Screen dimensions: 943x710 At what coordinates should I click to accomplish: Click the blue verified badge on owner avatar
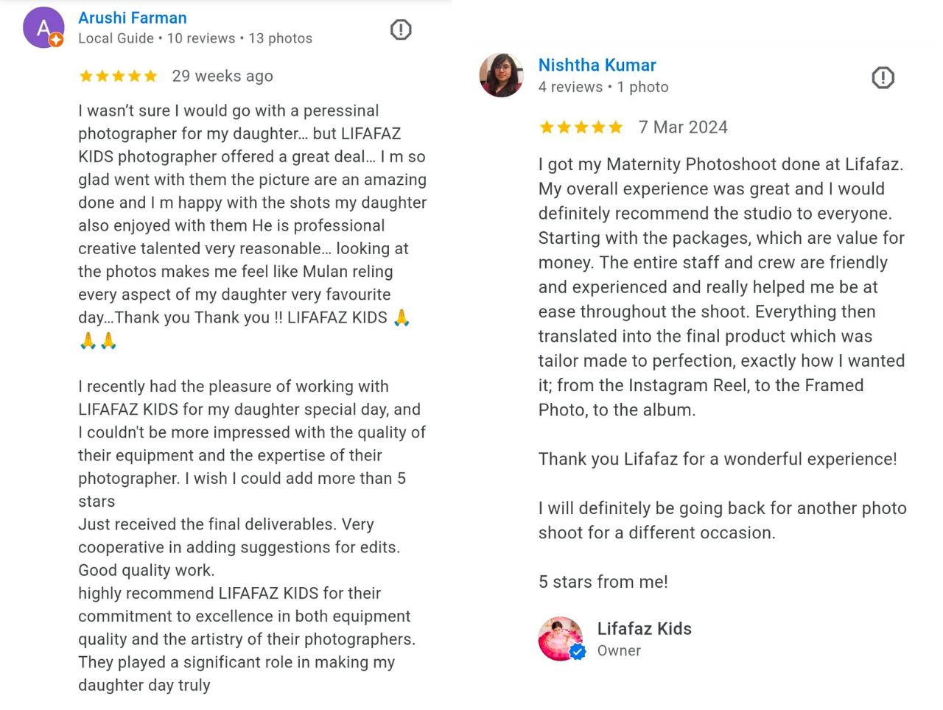click(578, 652)
